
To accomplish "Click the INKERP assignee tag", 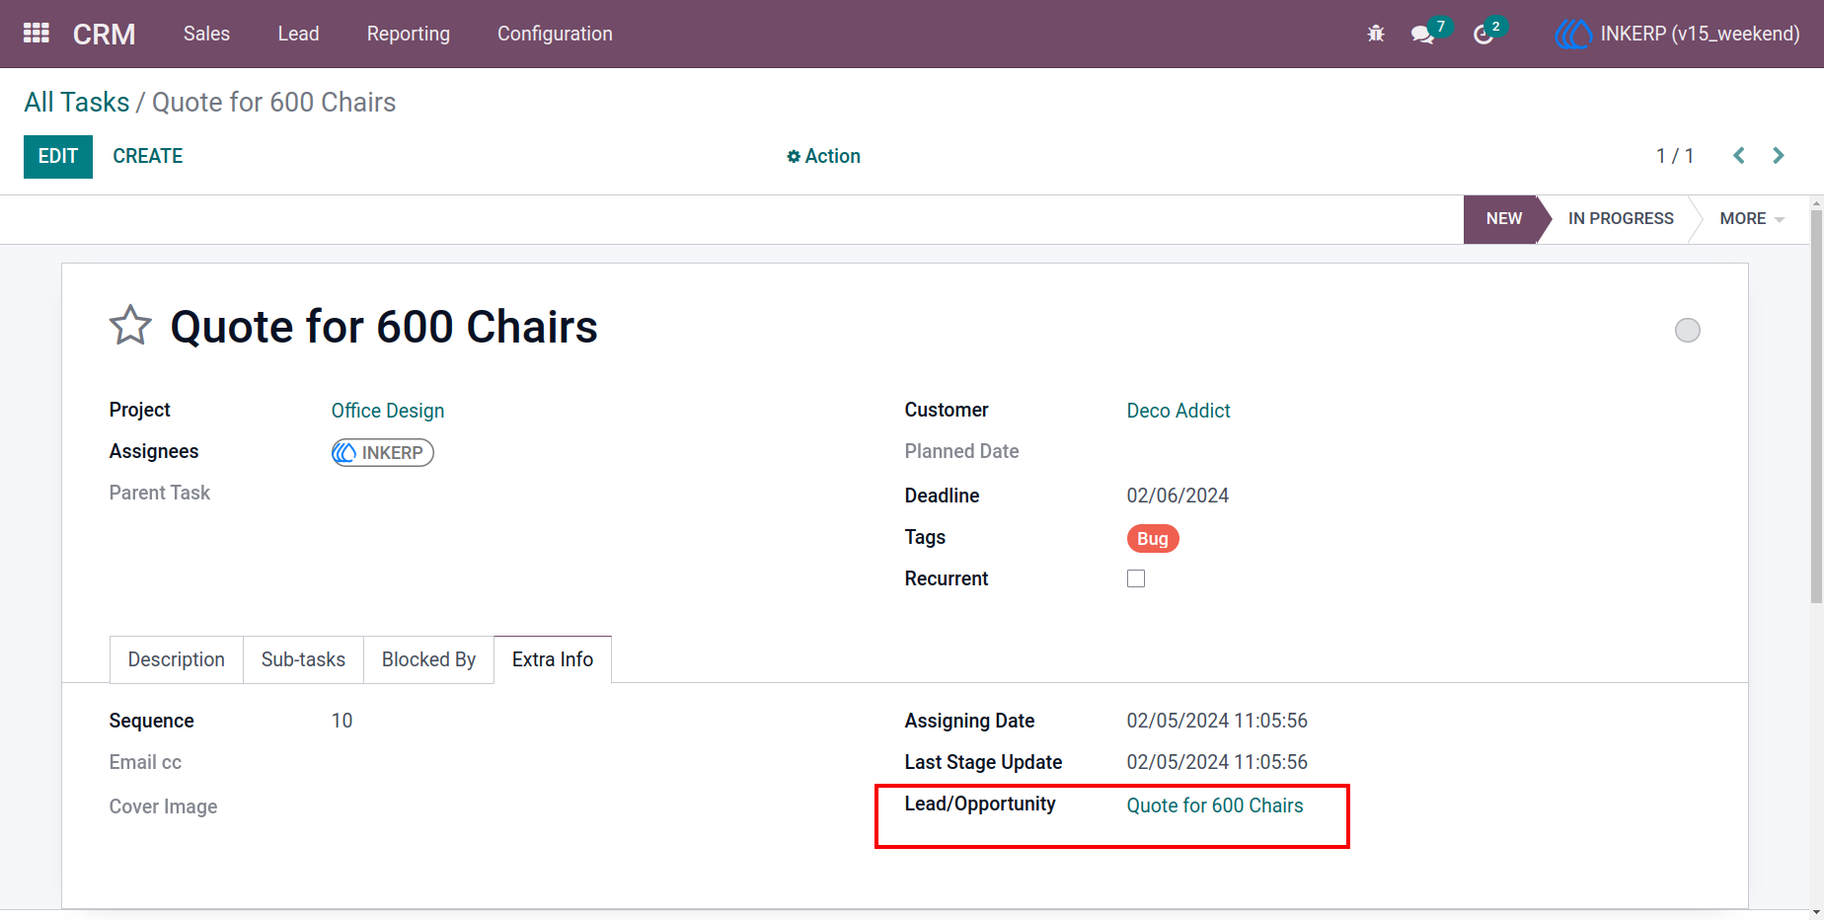I will (383, 452).
